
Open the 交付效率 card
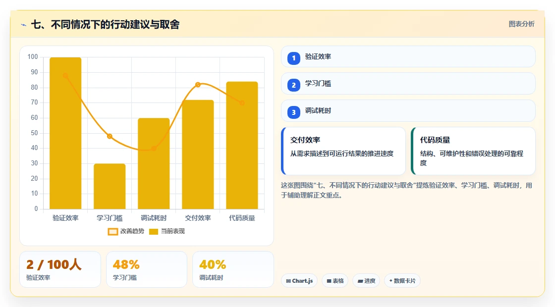tap(343, 151)
